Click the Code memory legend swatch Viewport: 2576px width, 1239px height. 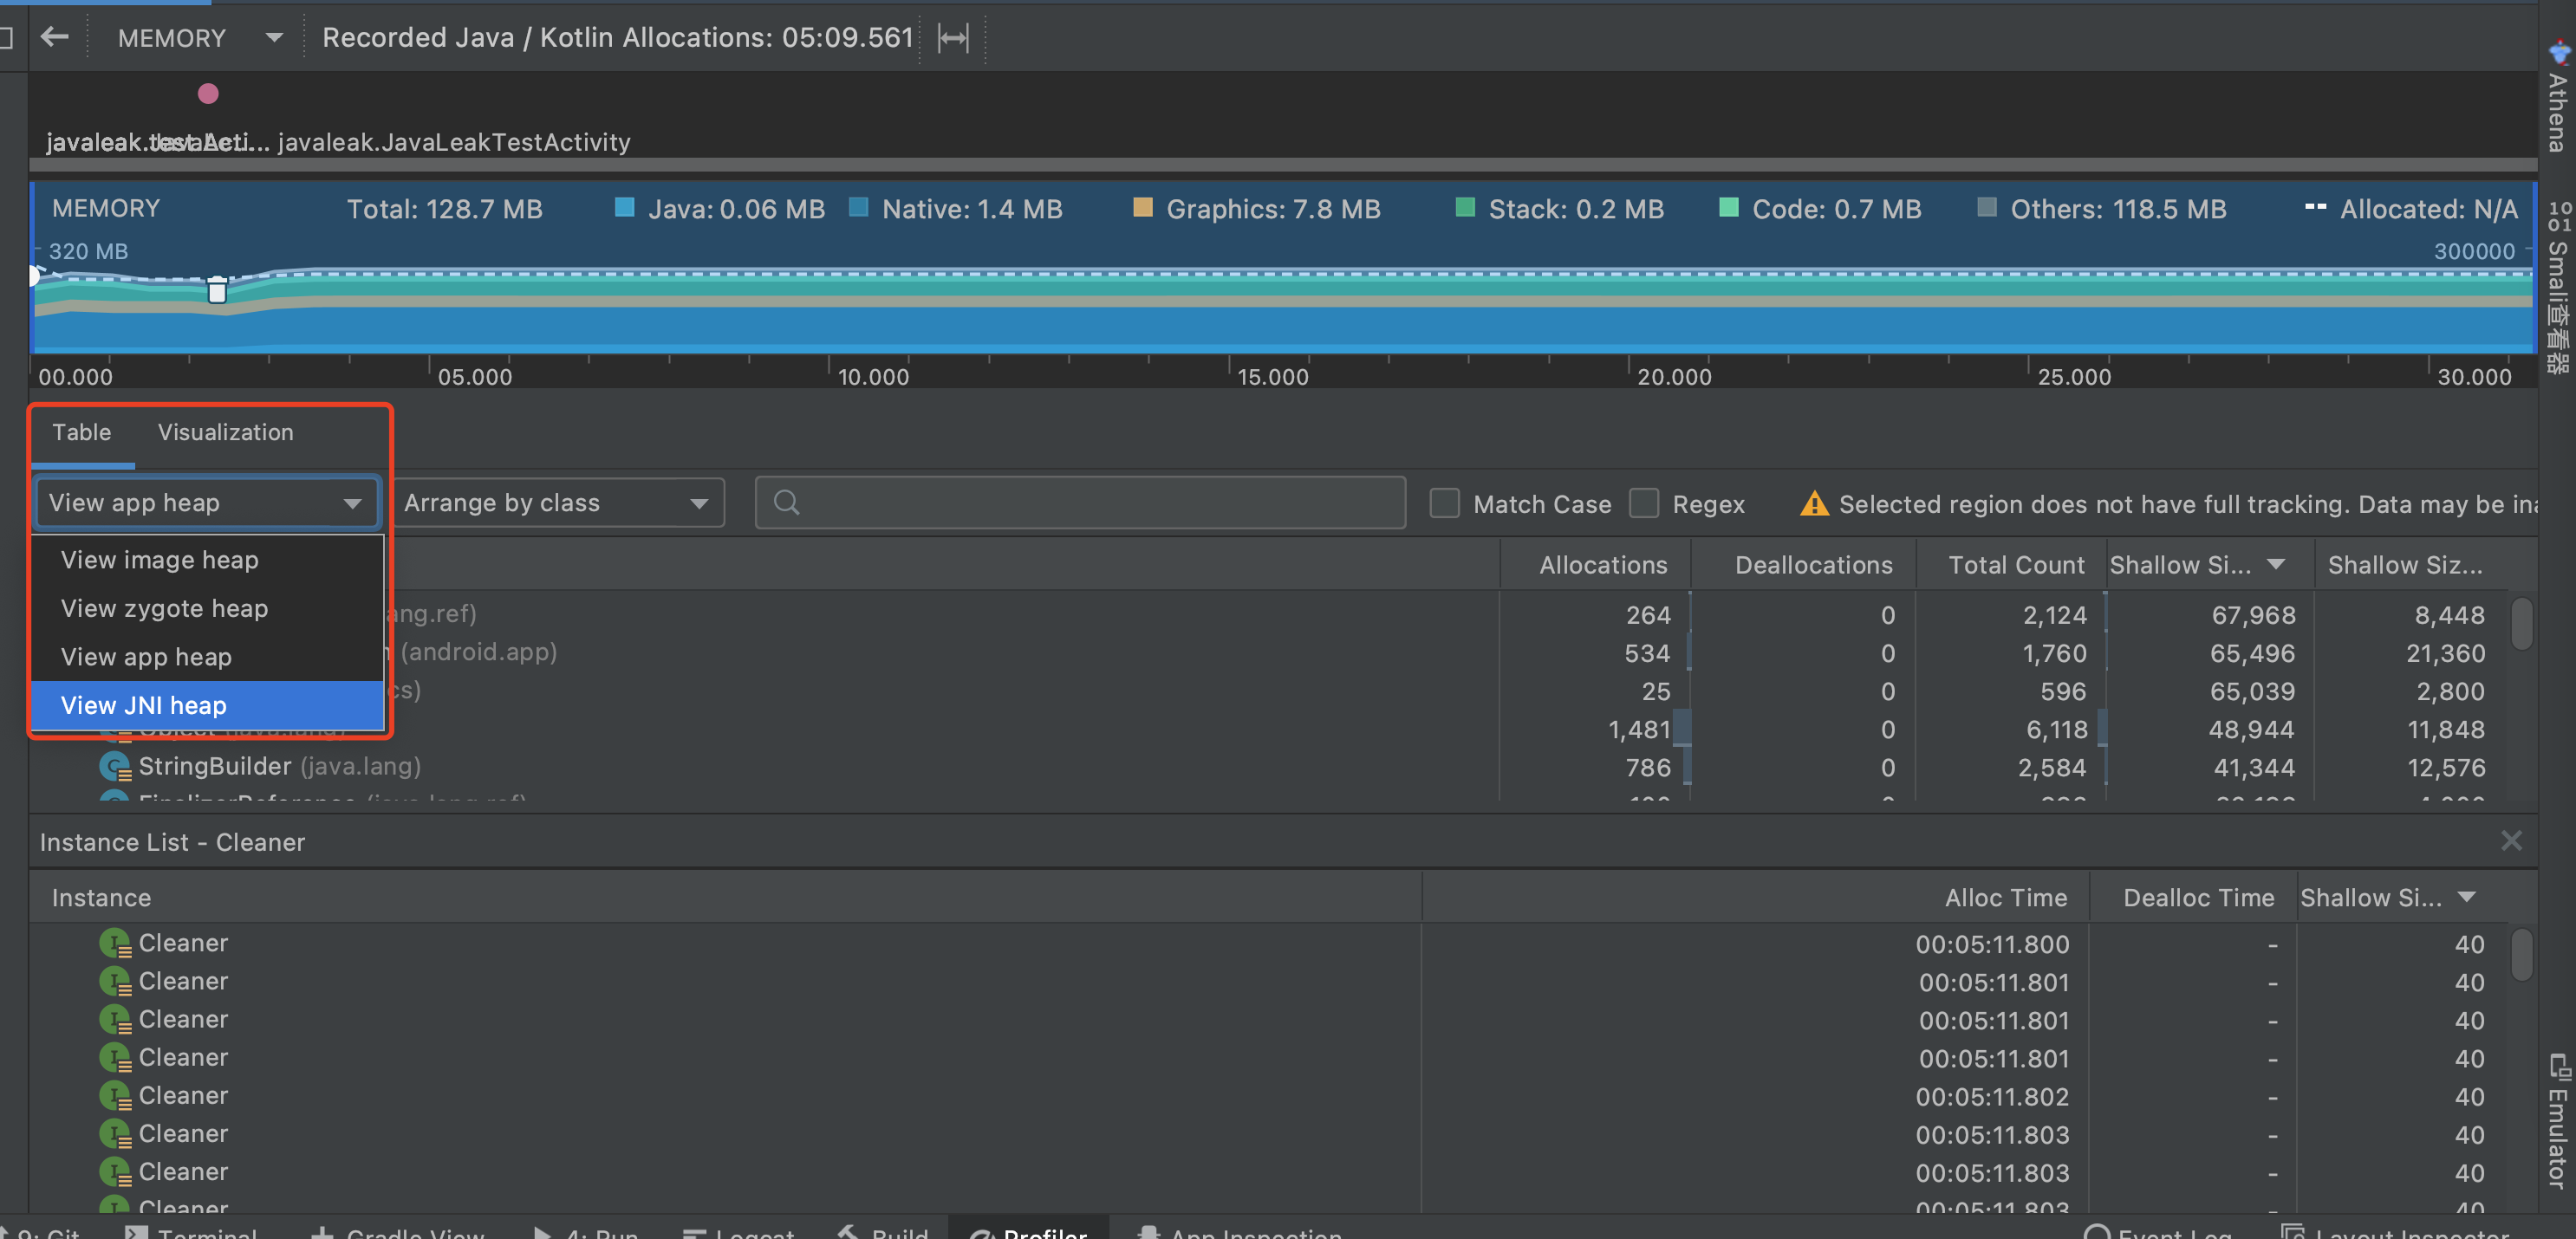[1728, 208]
